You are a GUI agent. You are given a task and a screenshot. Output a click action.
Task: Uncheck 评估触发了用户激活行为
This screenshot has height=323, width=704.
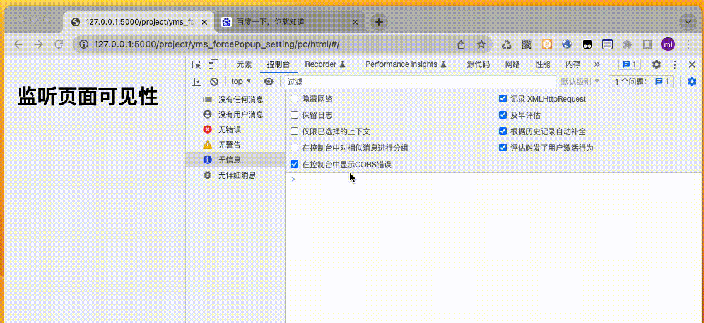coord(503,148)
